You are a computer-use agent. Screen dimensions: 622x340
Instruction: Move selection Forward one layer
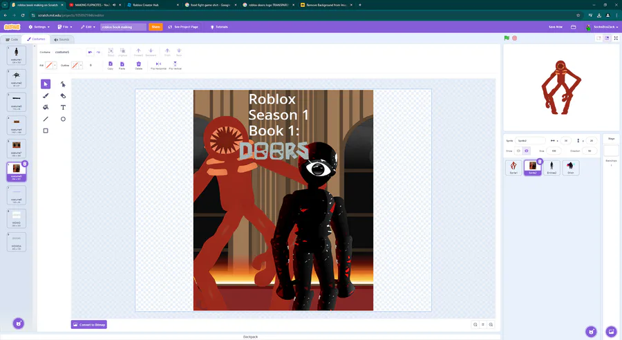(x=138, y=52)
